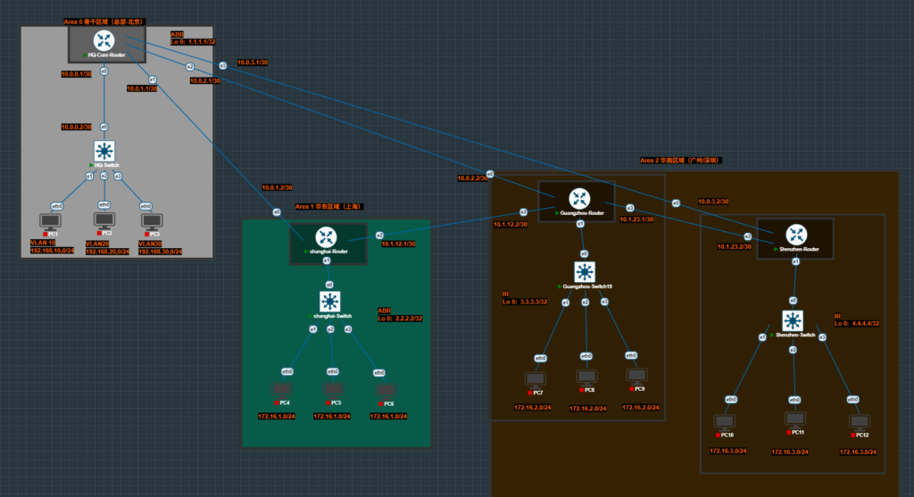Select the Area 1 Shanghai region label
Viewport: 914px width, 497px height.
coord(328,206)
